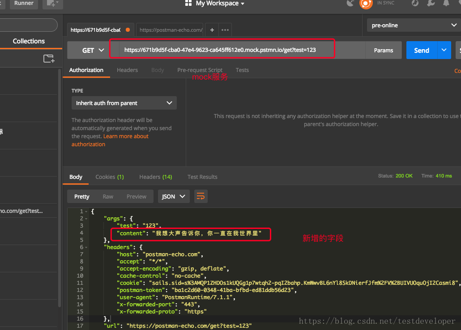
Task: Open the JSON format dropdown
Action: [174, 196]
